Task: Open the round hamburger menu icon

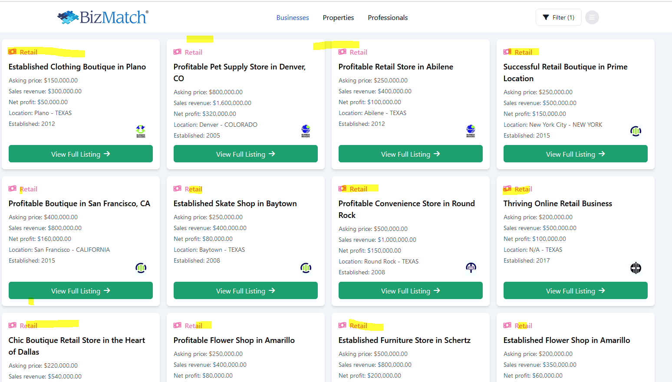Action: coord(592,17)
